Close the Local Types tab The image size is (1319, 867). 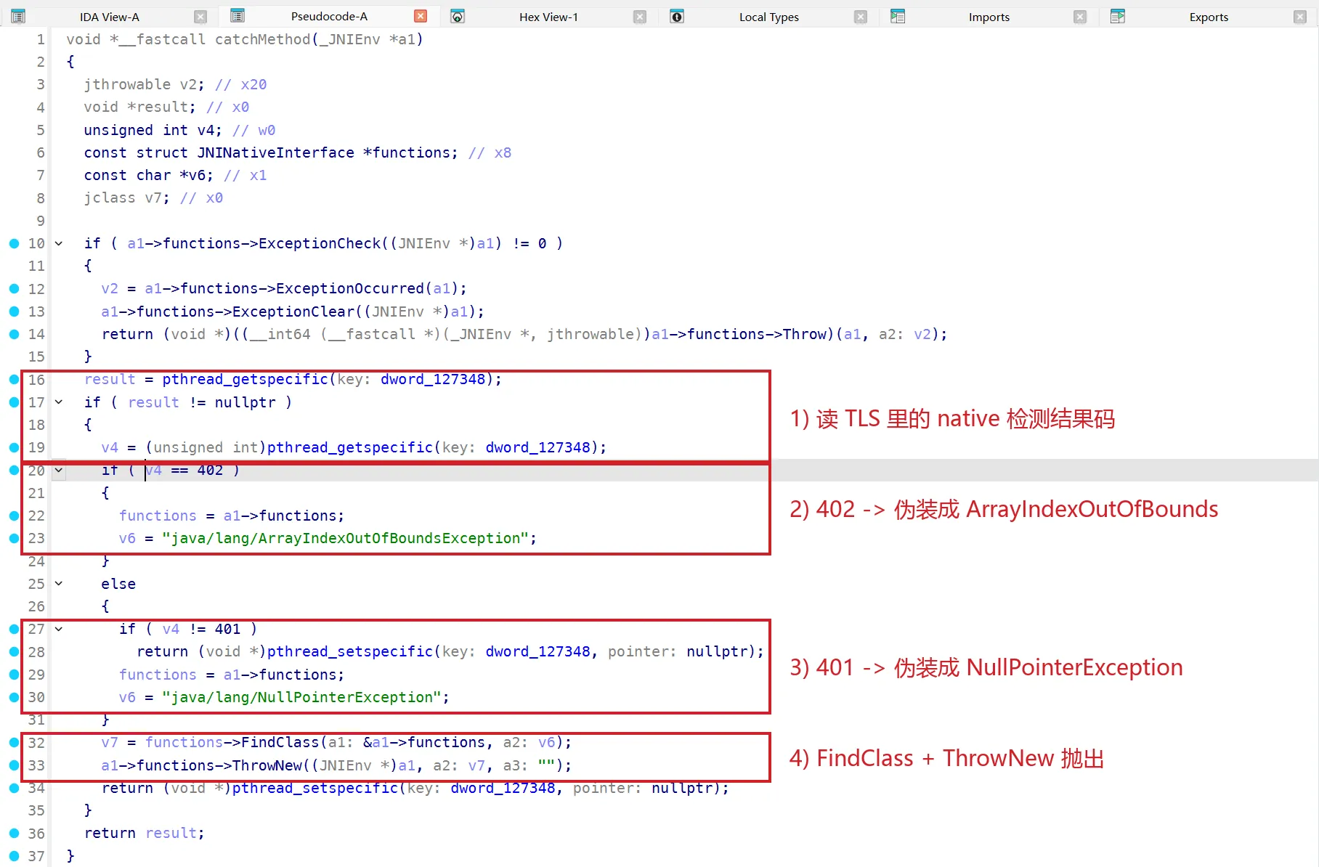point(861,17)
